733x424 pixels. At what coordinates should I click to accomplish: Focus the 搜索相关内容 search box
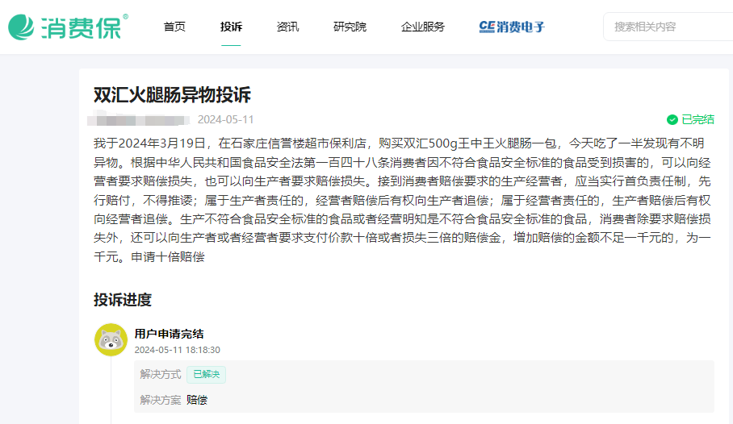click(668, 27)
